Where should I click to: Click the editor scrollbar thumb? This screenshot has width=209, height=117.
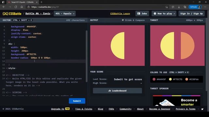click(x=87, y=56)
